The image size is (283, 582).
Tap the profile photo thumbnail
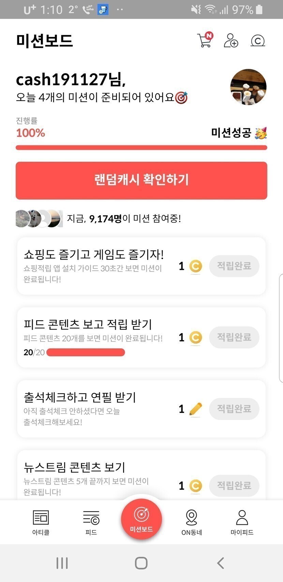click(248, 87)
